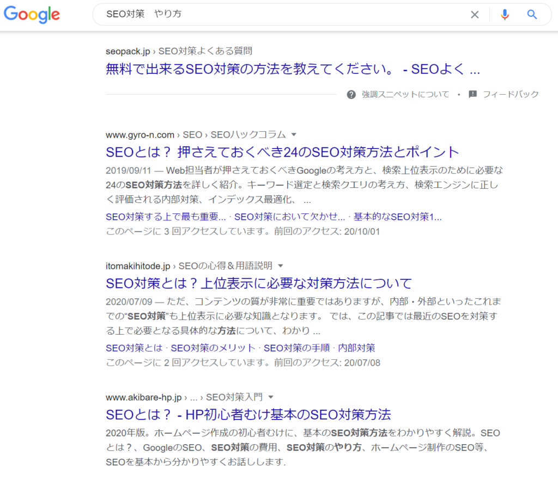This screenshot has width=558, height=480.
Task: Open 無料で出来るSEO対策の方法を教えてください result
Action: (293, 69)
